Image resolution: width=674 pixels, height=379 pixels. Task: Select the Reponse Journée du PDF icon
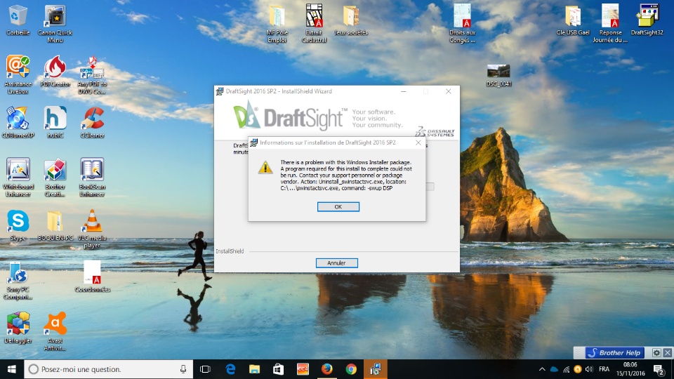click(x=610, y=24)
